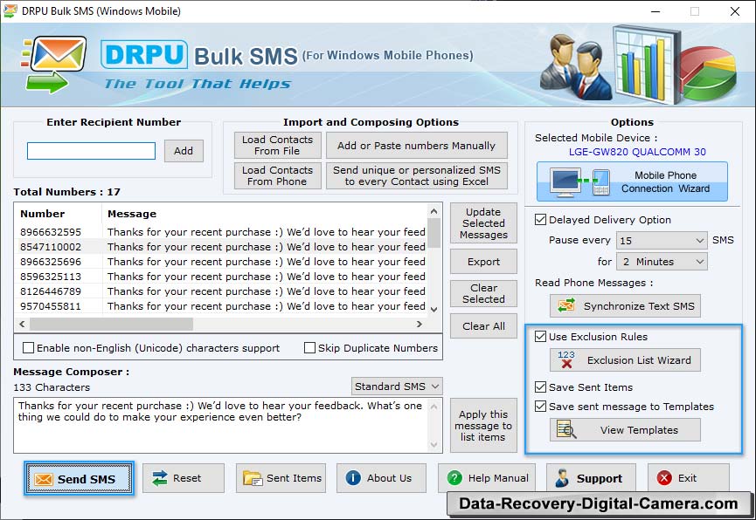Click the contact list horizontal scrollbar thumb
The height and width of the screenshot is (520, 756).
click(x=111, y=324)
